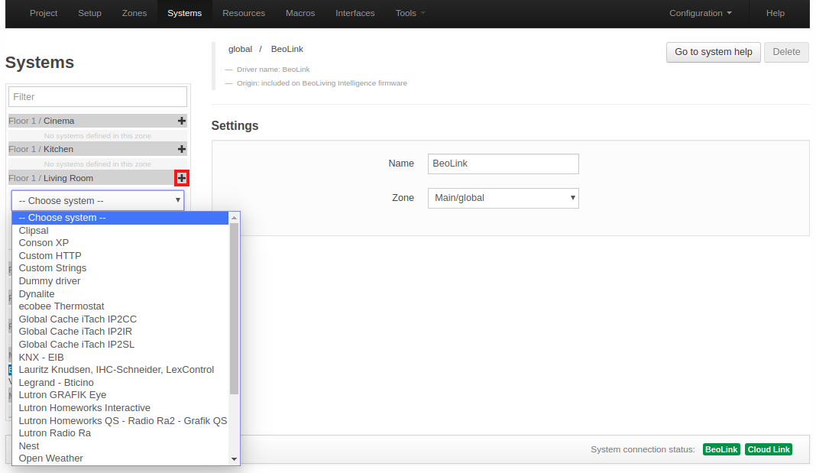Expand the Tools dropdown menu
Viewport: 816px width, 473px height.
point(410,13)
